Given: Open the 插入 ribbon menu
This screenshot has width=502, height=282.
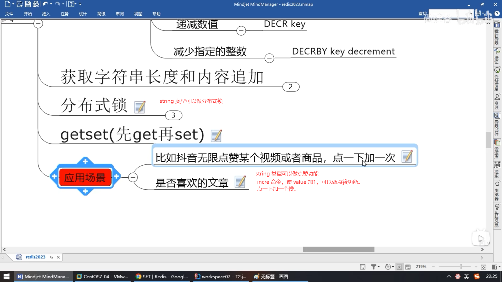Looking at the screenshot, I should 46,14.
